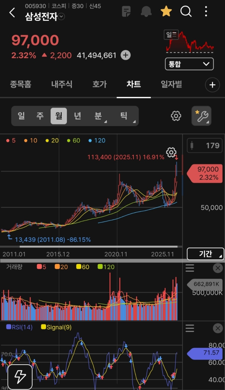Tap the large 97,000 price

[35, 40]
